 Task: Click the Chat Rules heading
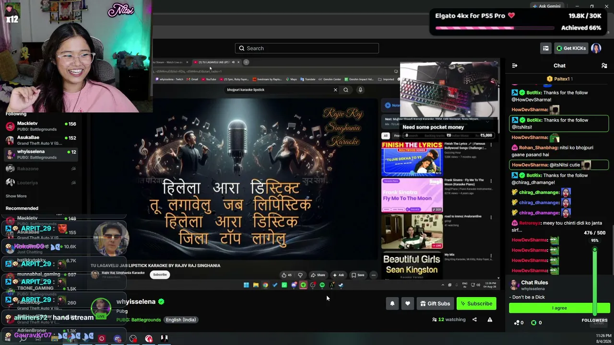[534, 283]
